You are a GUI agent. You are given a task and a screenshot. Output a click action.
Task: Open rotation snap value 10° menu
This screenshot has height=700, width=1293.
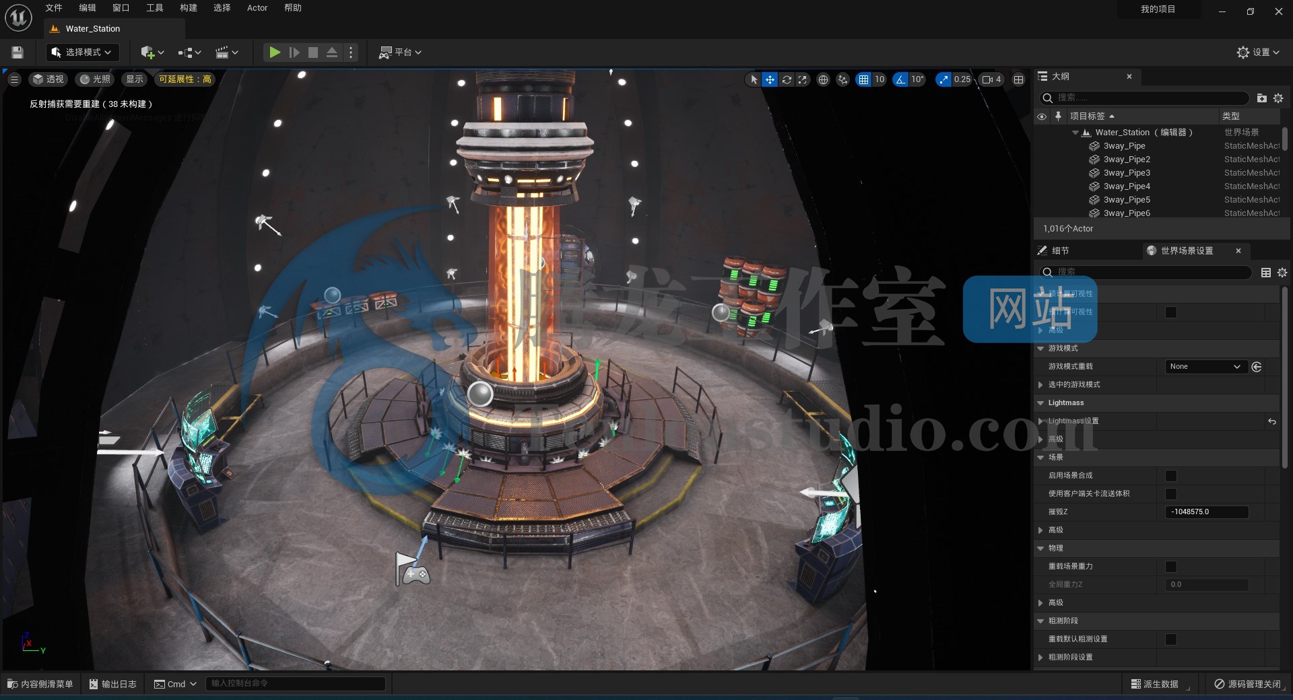point(917,79)
